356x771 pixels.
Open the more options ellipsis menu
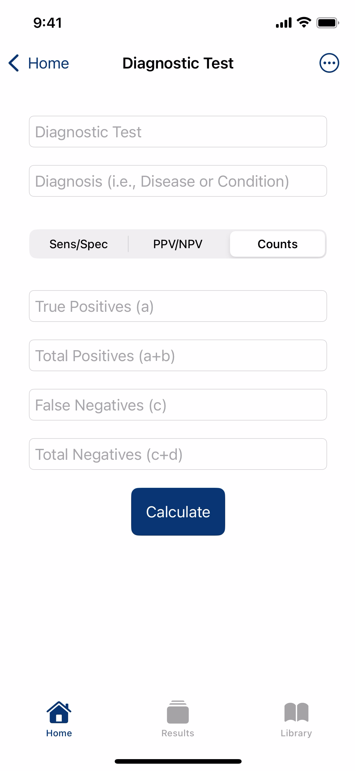329,63
